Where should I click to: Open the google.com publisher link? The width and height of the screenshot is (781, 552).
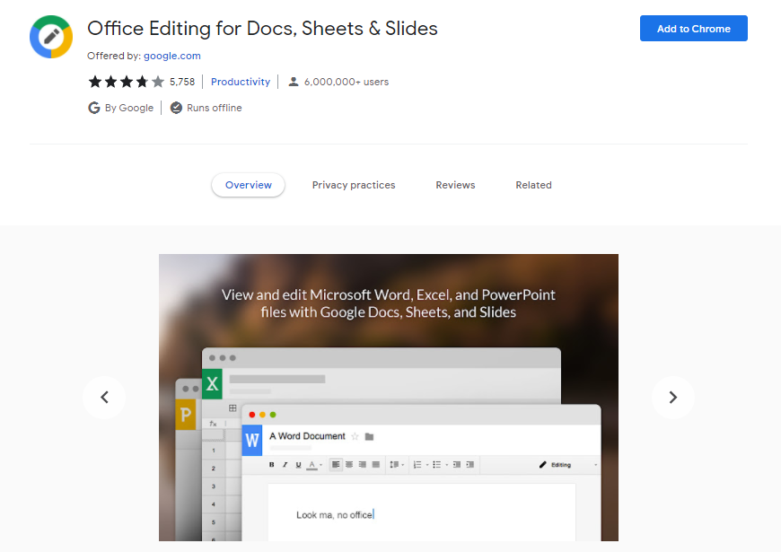[x=172, y=56]
